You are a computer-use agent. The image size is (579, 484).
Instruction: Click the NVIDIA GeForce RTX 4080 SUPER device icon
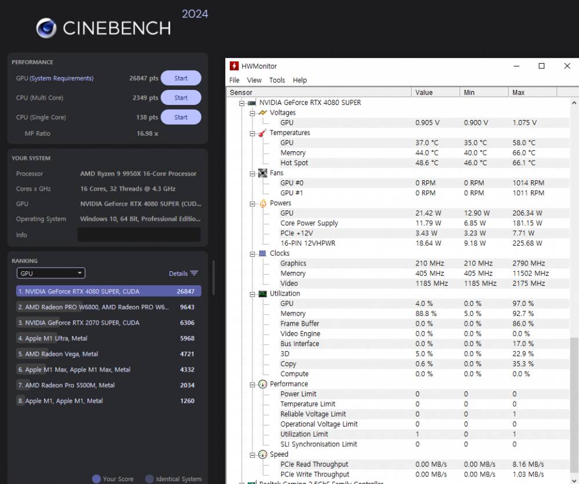pos(252,103)
